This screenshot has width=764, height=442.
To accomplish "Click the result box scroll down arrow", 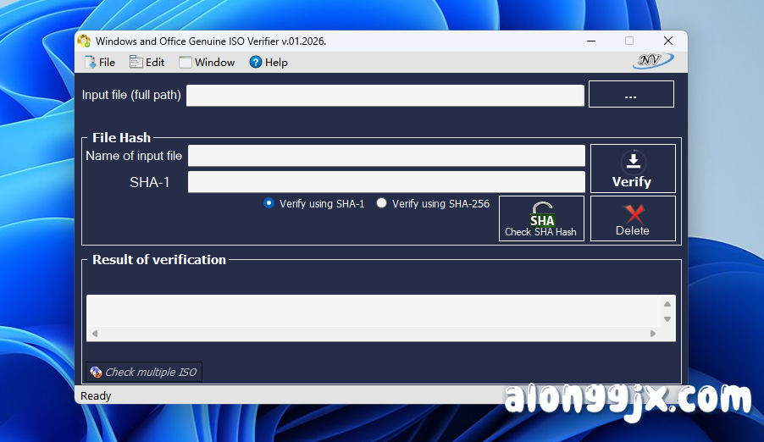I will [667, 319].
